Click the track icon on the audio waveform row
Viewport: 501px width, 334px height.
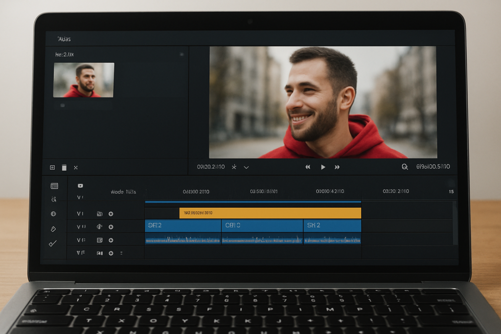click(100, 240)
